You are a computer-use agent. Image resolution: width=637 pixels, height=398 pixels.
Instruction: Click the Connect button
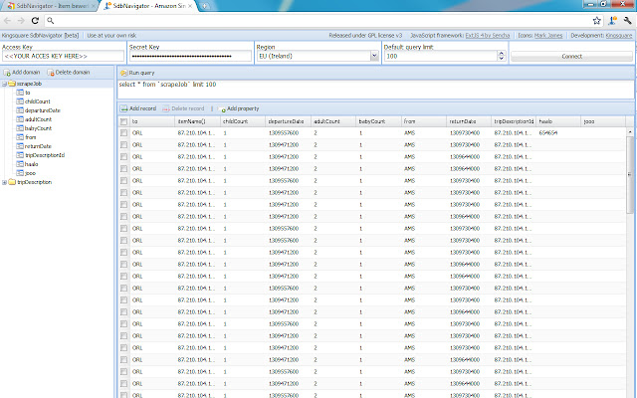[x=571, y=57]
